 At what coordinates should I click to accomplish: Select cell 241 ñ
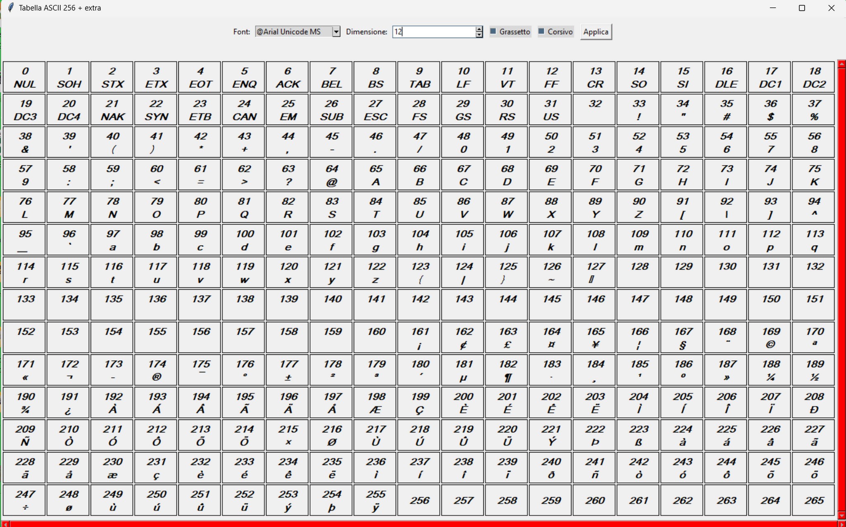(594, 468)
